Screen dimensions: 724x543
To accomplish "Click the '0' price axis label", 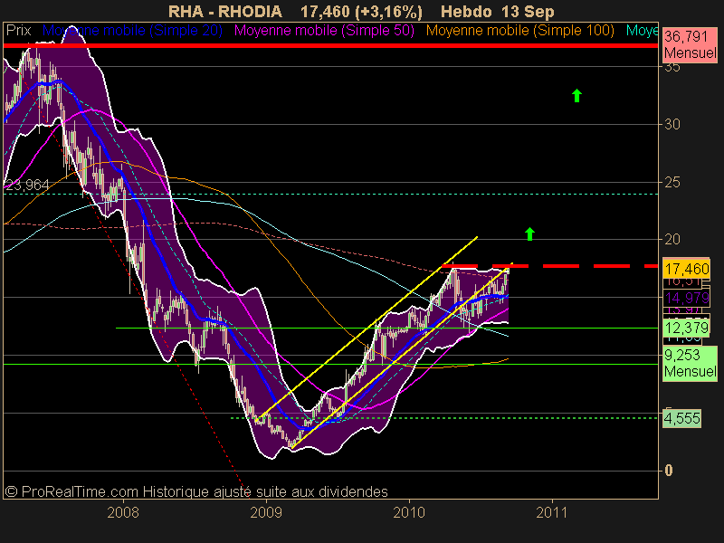I will [x=668, y=471].
